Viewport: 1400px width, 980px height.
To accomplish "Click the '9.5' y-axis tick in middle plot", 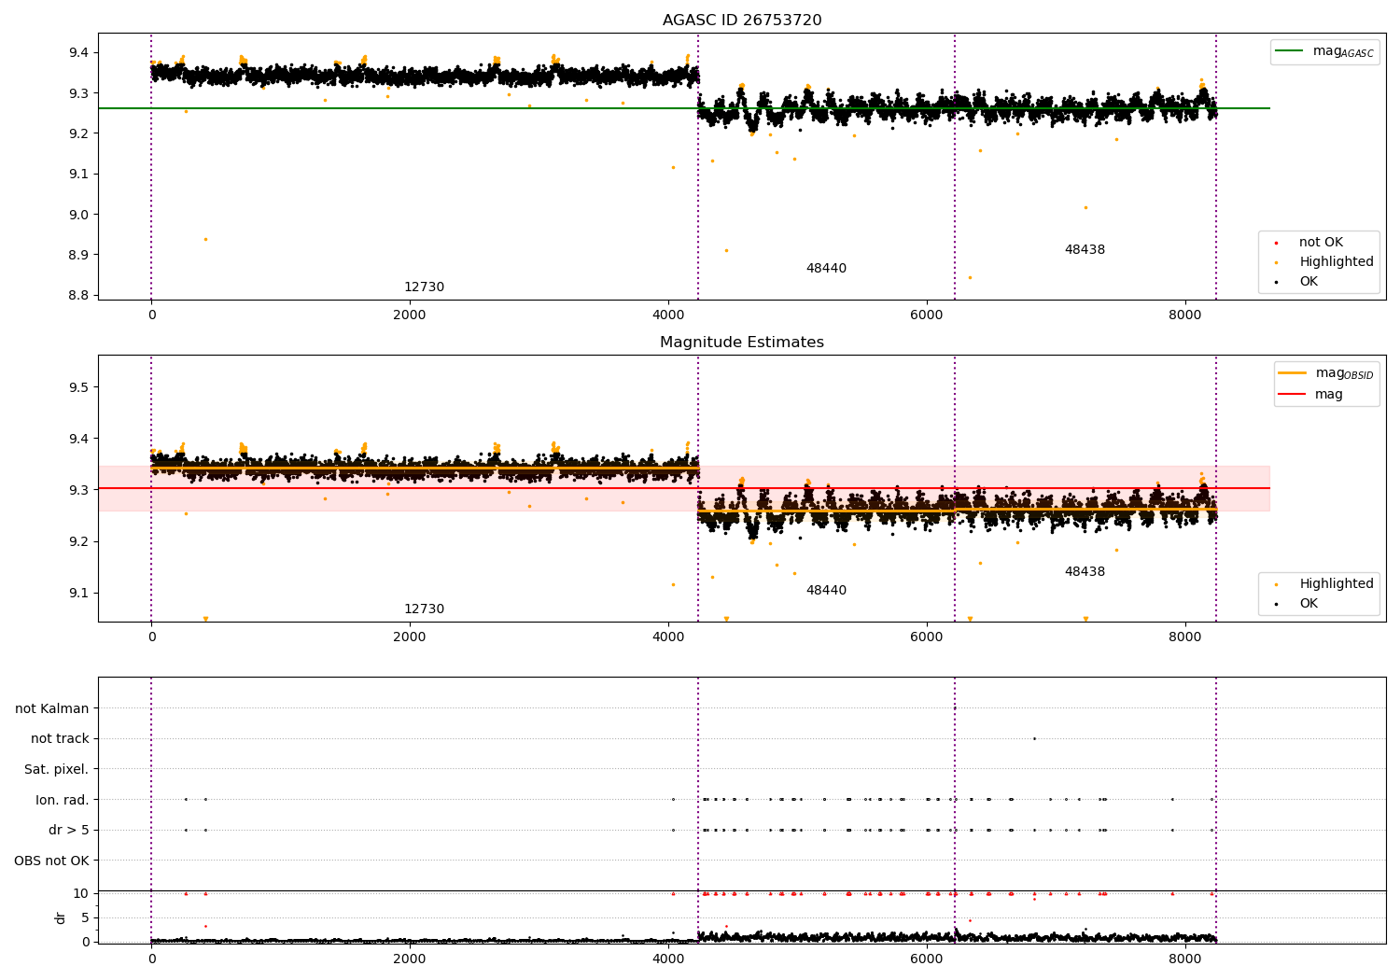I will pos(79,387).
